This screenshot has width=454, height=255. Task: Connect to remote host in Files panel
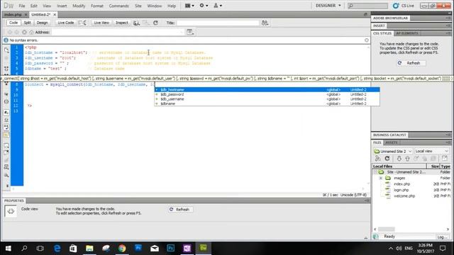(x=378, y=159)
